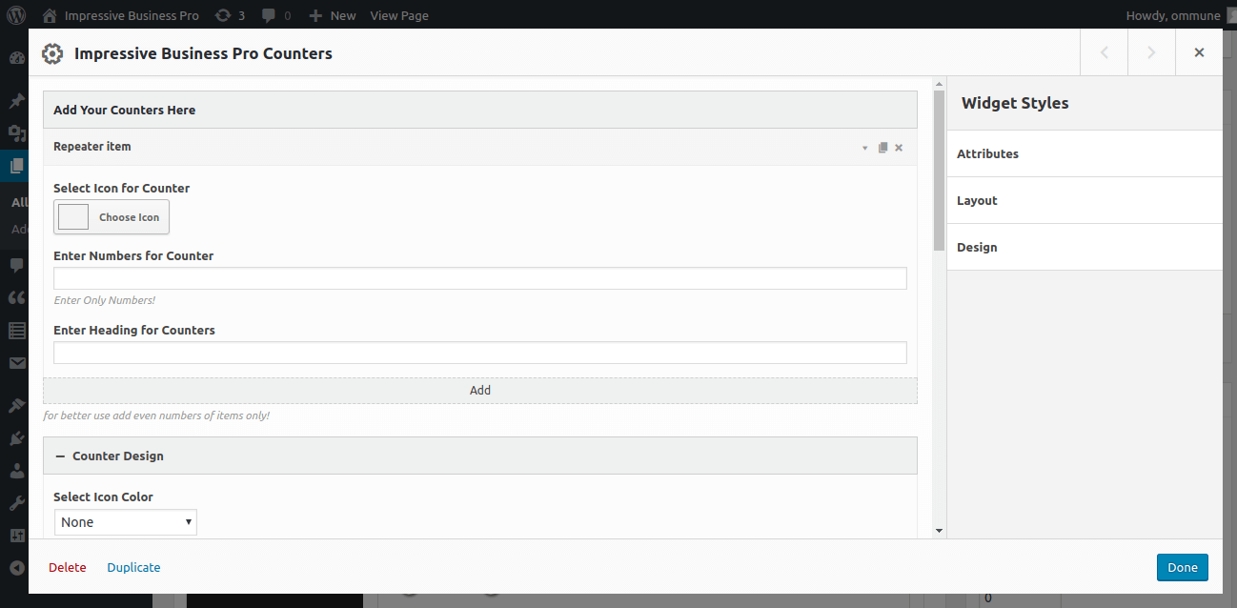Screen dimensions: 1237x608
Task: Go to previous widget with left chevron
Action: click(x=1104, y=52)
